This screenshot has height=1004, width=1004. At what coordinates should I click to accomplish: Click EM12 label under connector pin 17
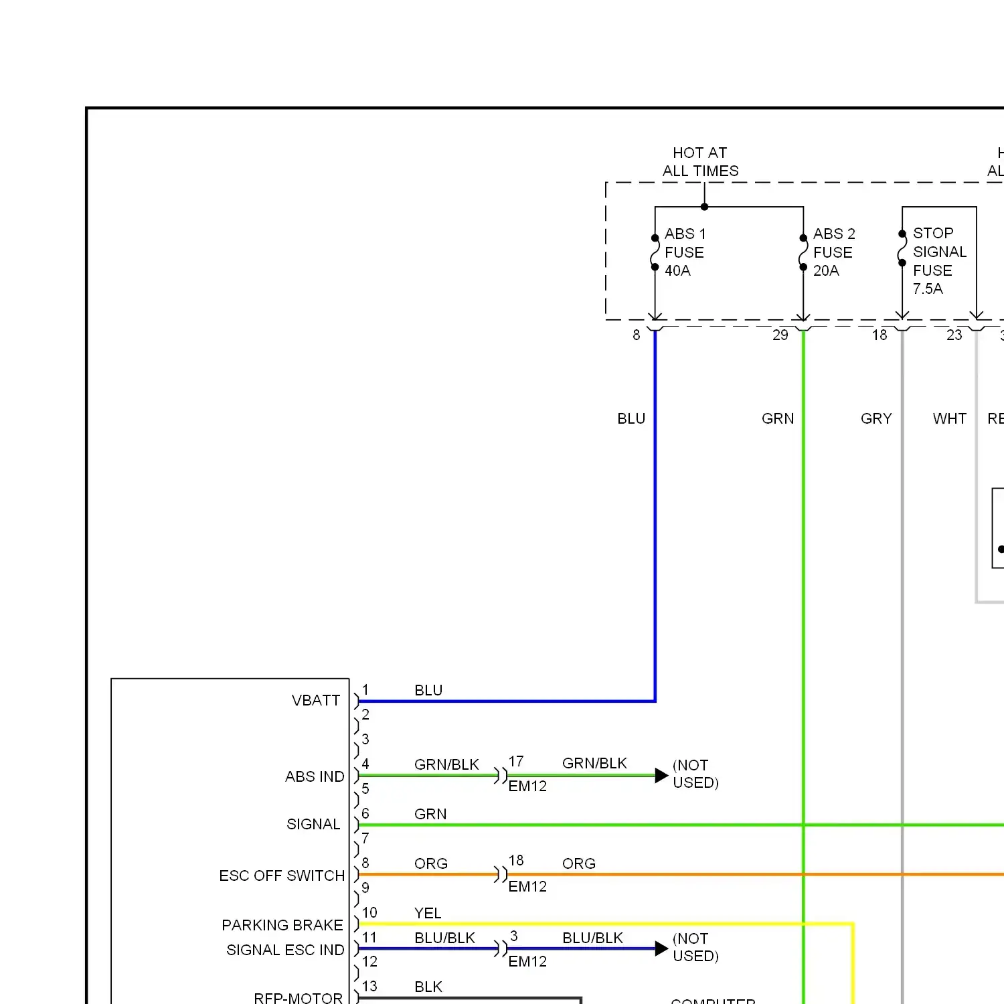tap(527, 786)
